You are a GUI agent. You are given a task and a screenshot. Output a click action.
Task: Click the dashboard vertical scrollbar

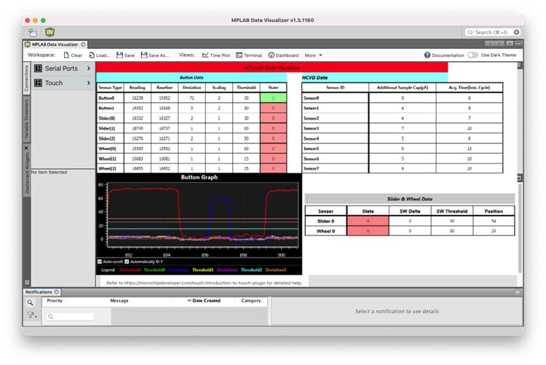tap(520, 227)
